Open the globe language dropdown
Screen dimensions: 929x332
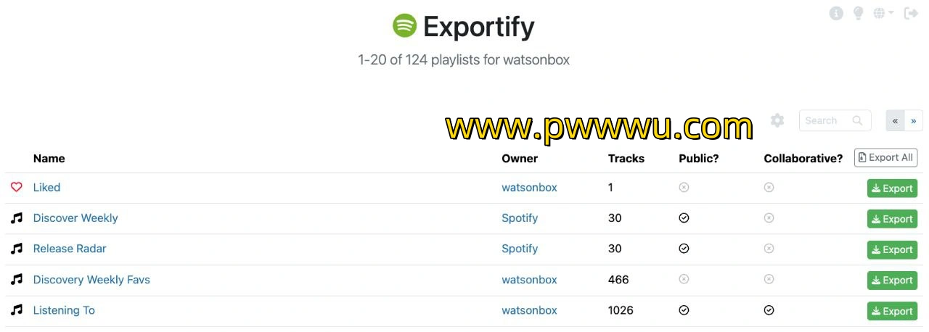tap(883, 14)
